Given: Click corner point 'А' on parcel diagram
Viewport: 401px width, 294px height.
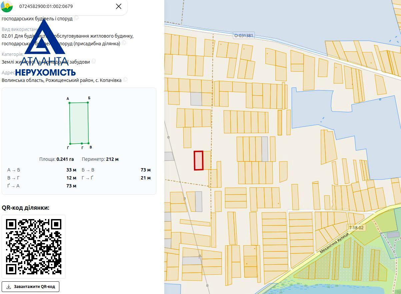Looking at the screenshot, I should pos(69,103).
